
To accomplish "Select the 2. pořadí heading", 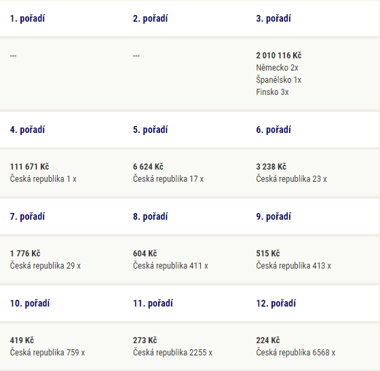I will tap(150, 18).
